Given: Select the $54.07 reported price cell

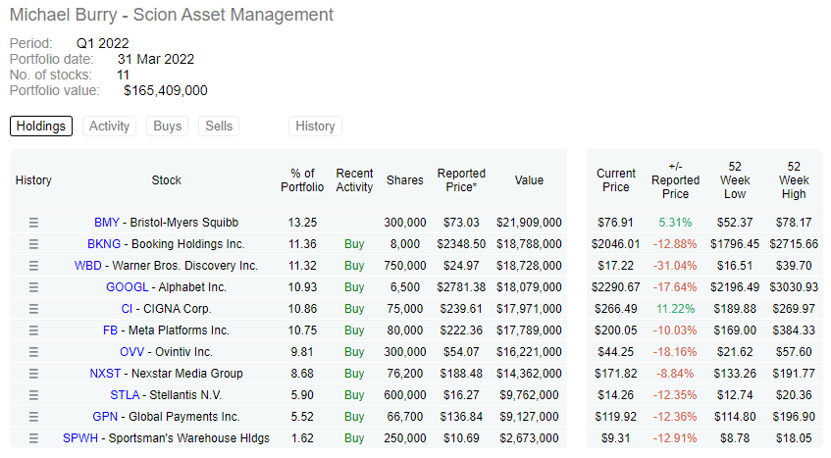Looking at the screenshot, I should [461, 352].
